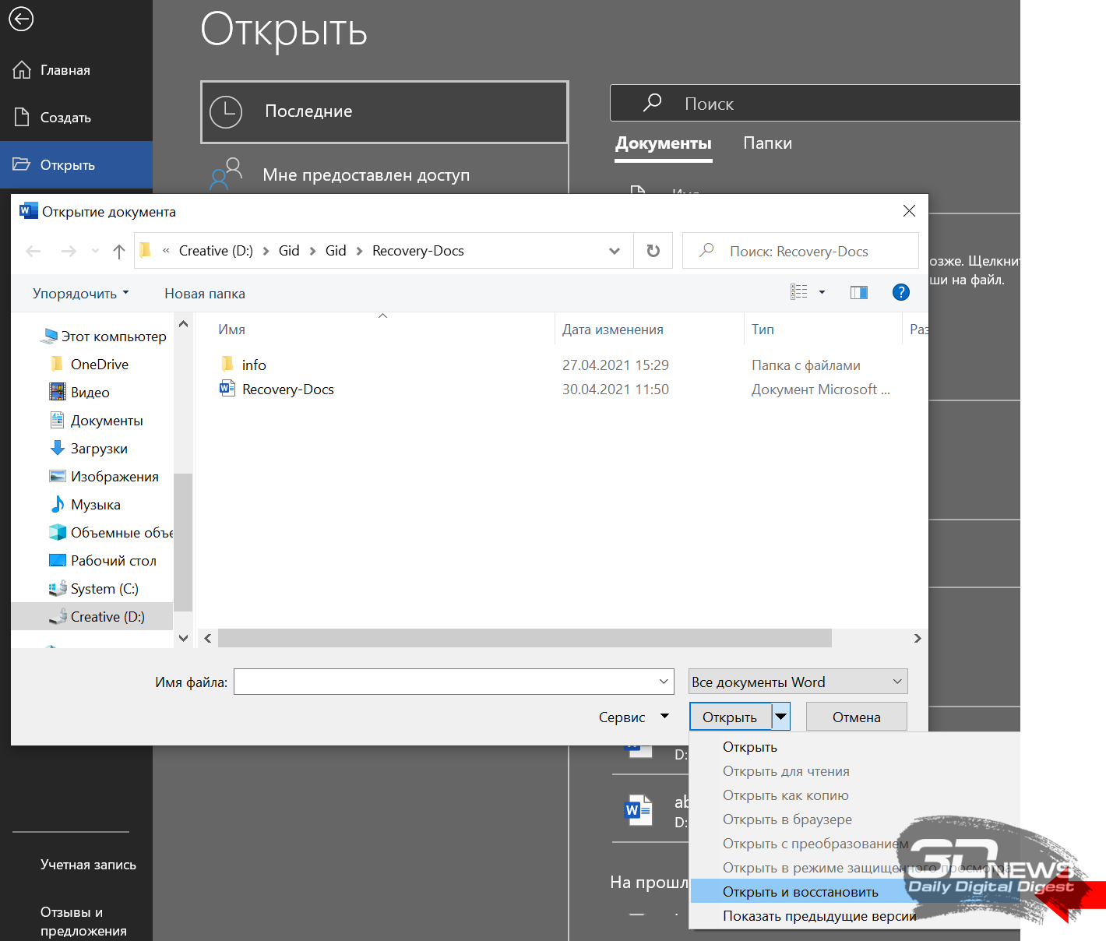Screen dimensions: 1106x941
Task: Select the Recovery-Docs Word document
Action: point(287,389)
